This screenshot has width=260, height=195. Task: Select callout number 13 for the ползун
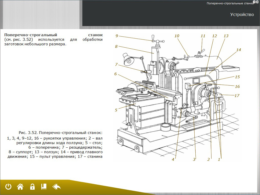(226, 36)
